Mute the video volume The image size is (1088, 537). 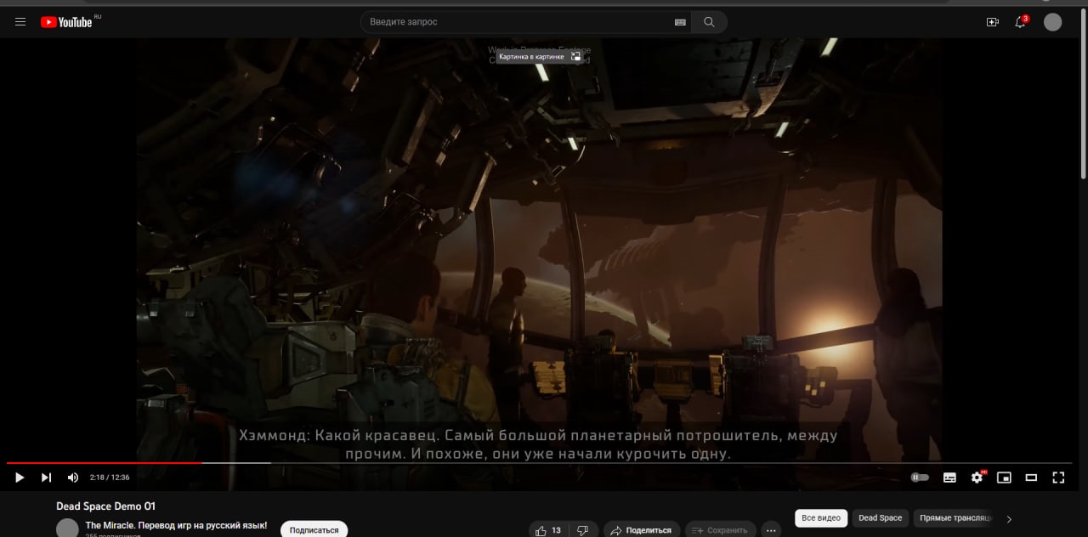pyautogui.click(x=73, y=478)
